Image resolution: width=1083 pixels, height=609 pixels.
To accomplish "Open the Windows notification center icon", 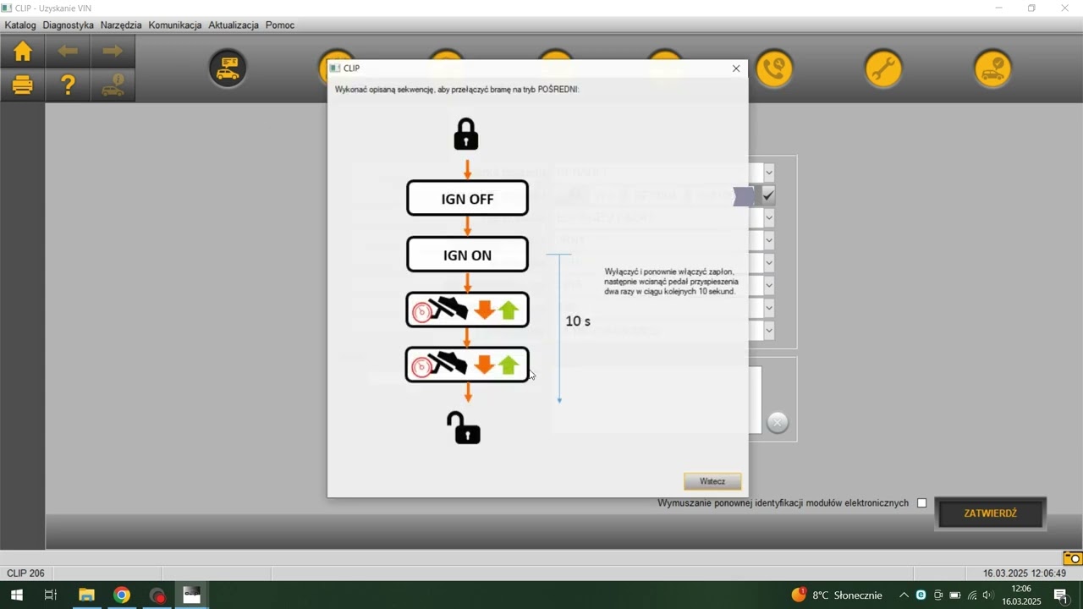I will [1062, 595].
